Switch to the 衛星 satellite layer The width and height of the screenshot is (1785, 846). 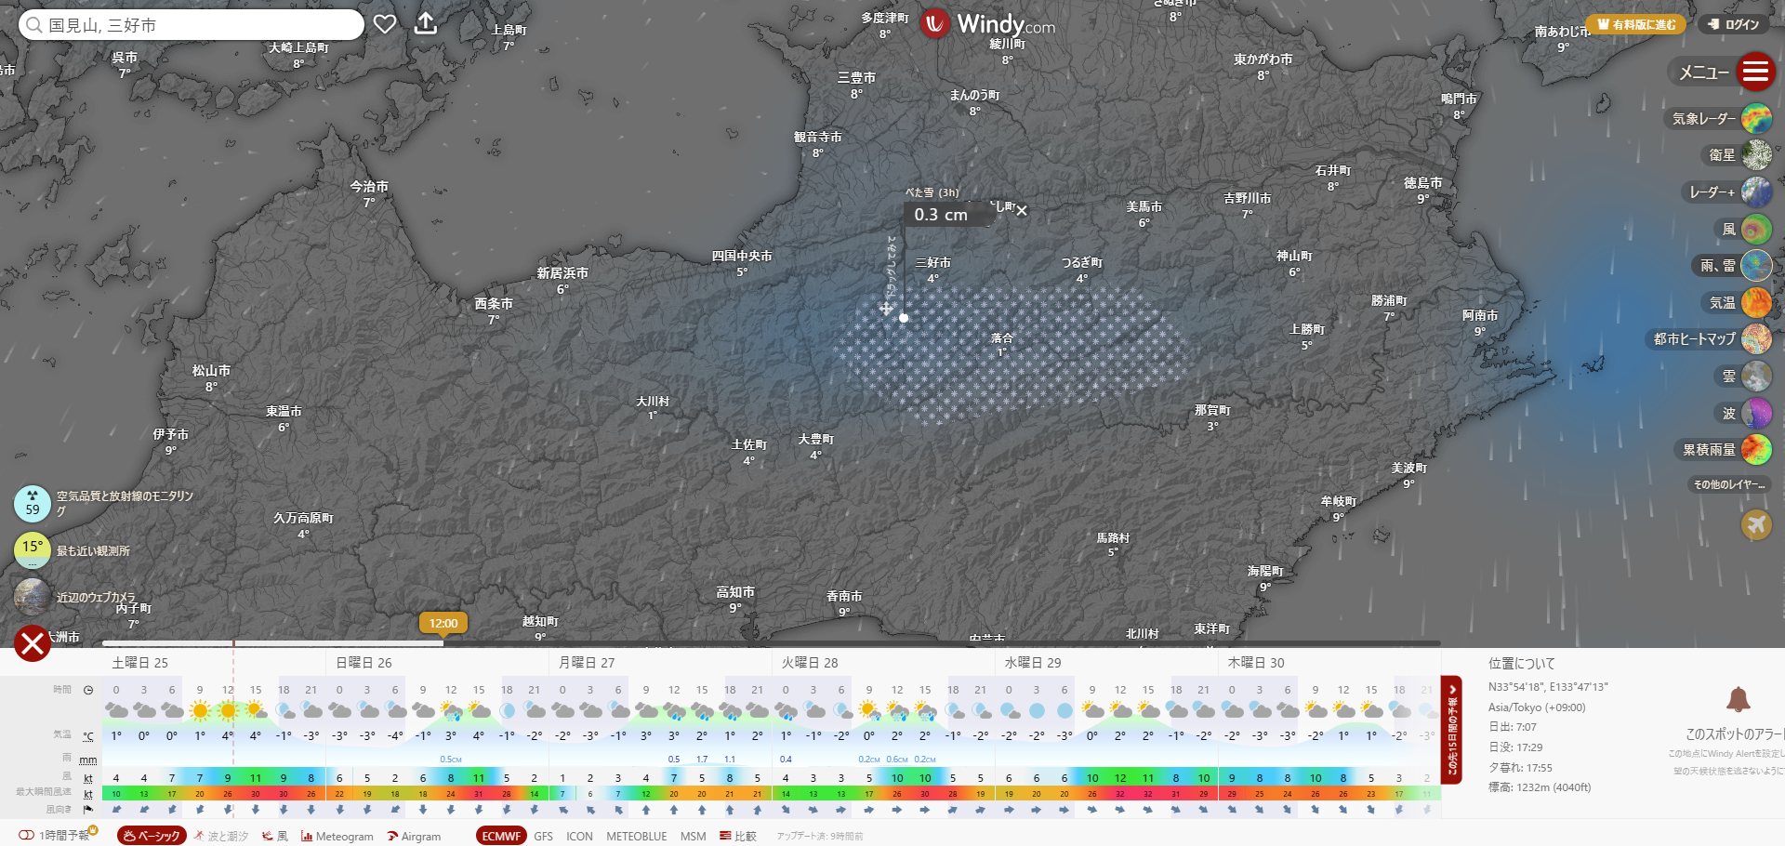(x=1756, y=155)
